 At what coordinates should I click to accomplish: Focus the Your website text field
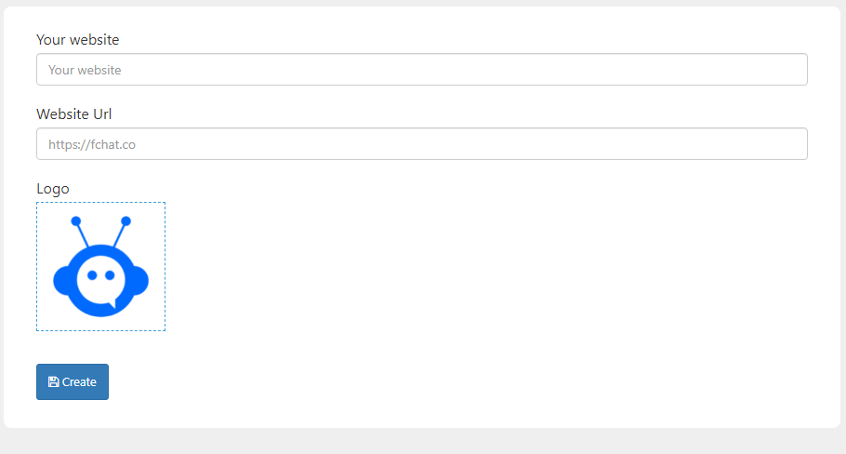pos(422,69)
